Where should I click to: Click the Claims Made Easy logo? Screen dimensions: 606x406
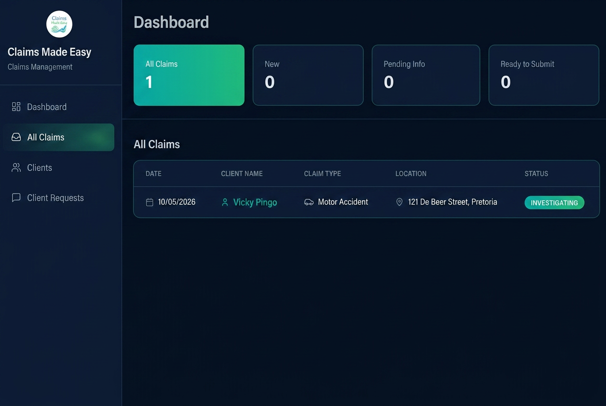pyautogui.click(x=59, y=24)
